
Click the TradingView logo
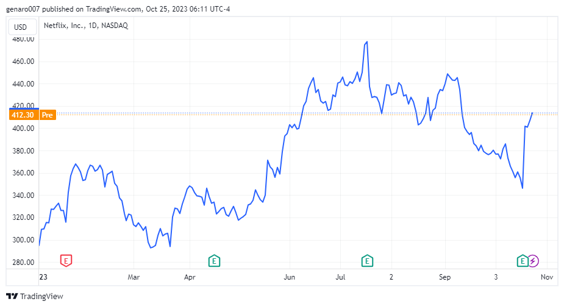pos(12,296)
